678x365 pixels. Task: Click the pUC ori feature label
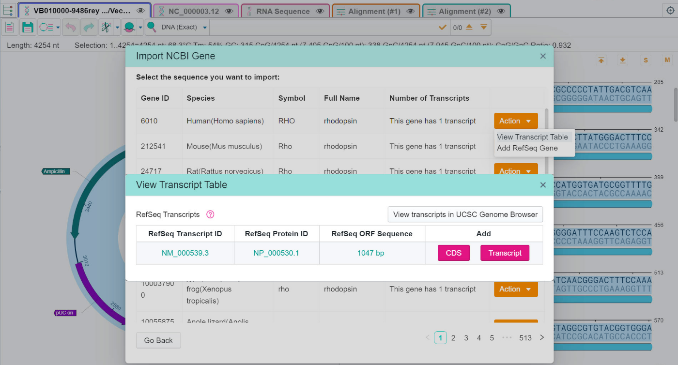tap(65, 313)
